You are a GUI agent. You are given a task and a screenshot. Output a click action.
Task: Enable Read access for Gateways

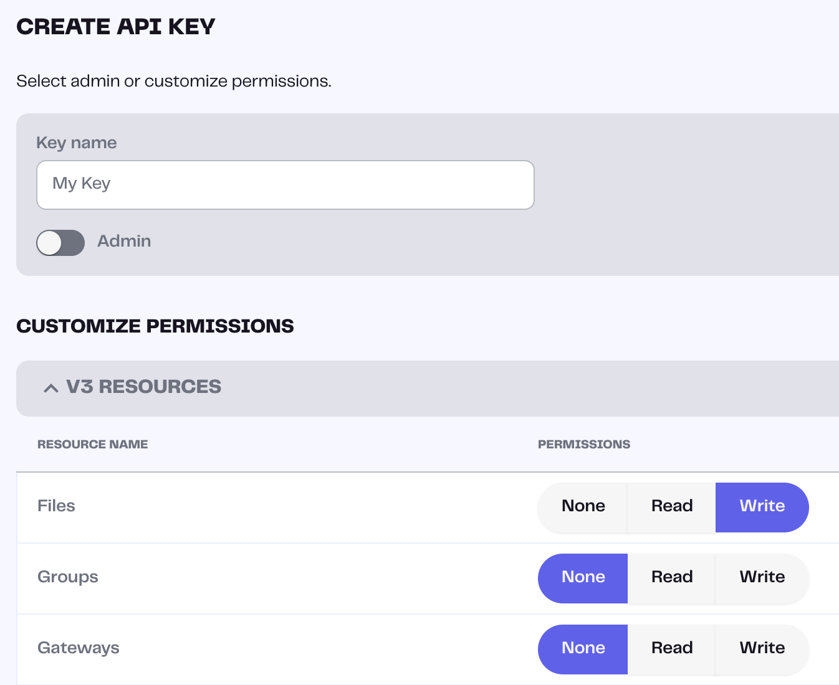[x=672, y=648]
